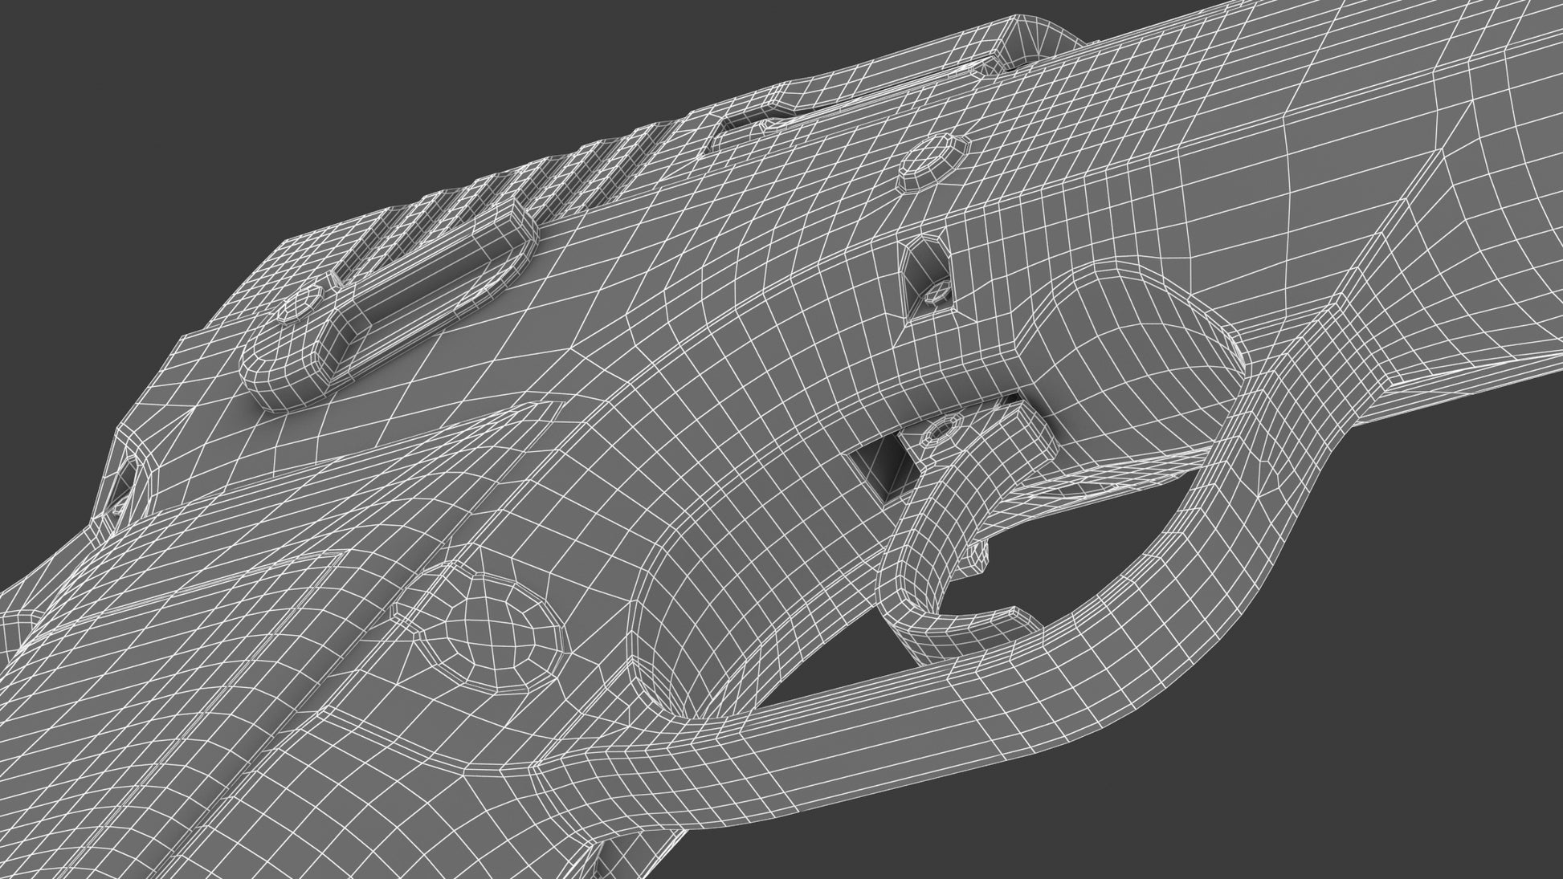The image size is (1563, 879).
Task: Select the elongated oval side plate
Action: point(390,309)
